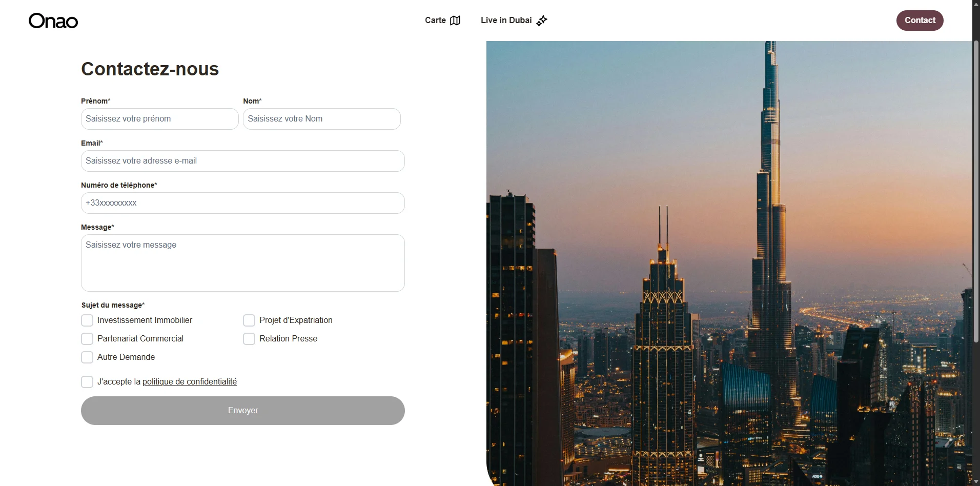Focus the Prénom input field
This screenshot has height=486, width=980.
pos(160,119)
